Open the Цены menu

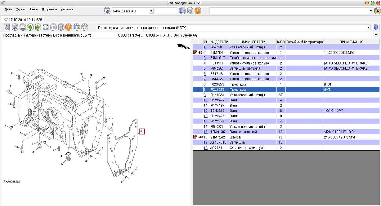34,9
